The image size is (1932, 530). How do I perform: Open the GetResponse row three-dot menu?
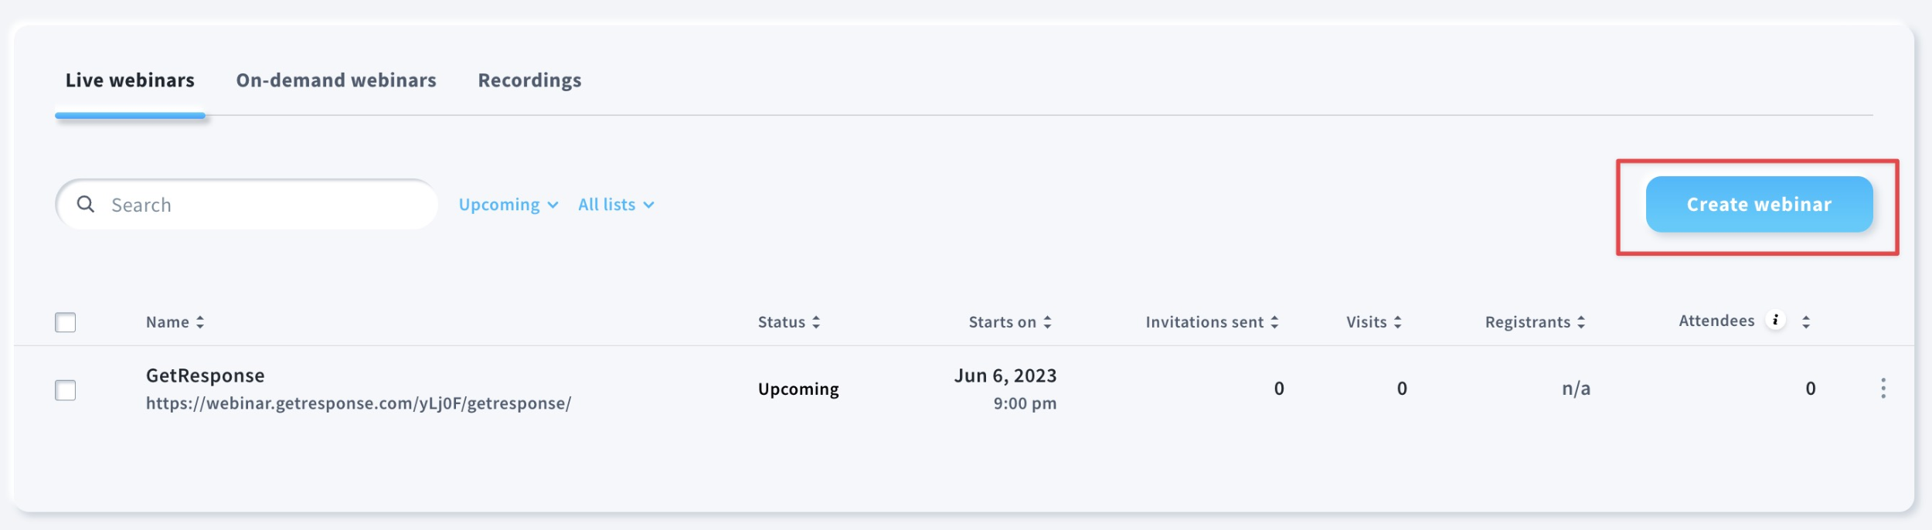pyautogui.click(x=1883, y=389)
